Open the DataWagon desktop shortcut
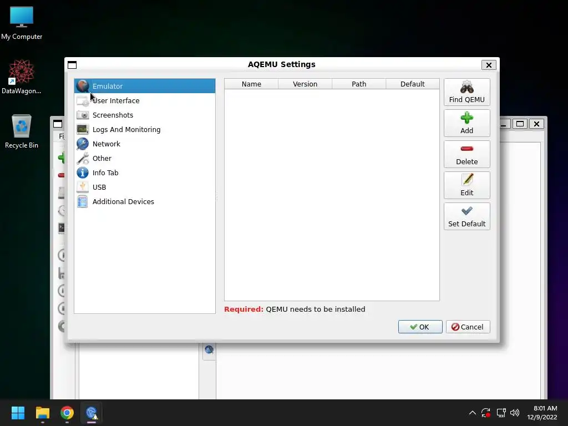The height and width of the screenshot is (426, 568). 22,77
